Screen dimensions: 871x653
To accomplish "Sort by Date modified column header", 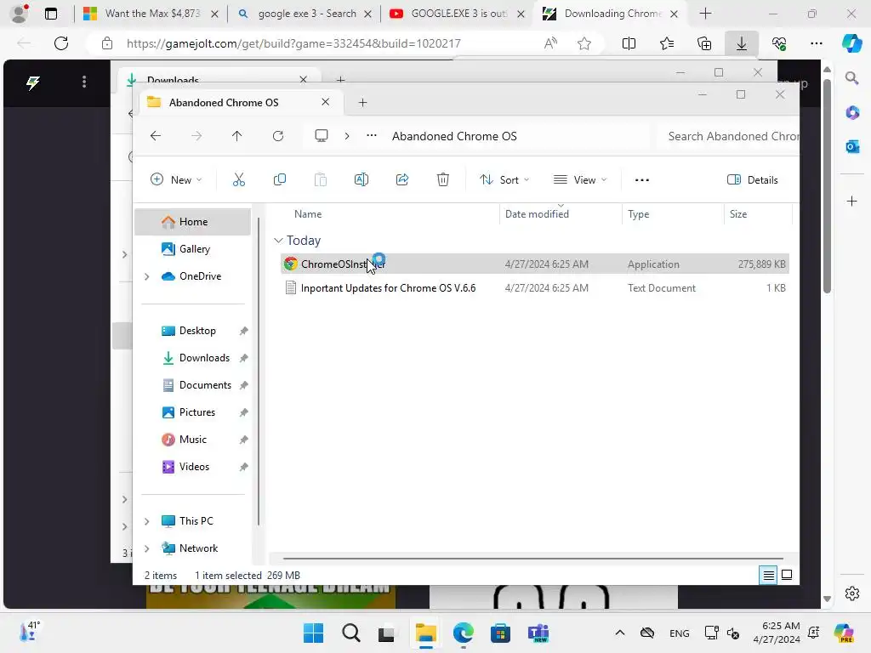I will point(561,214).
